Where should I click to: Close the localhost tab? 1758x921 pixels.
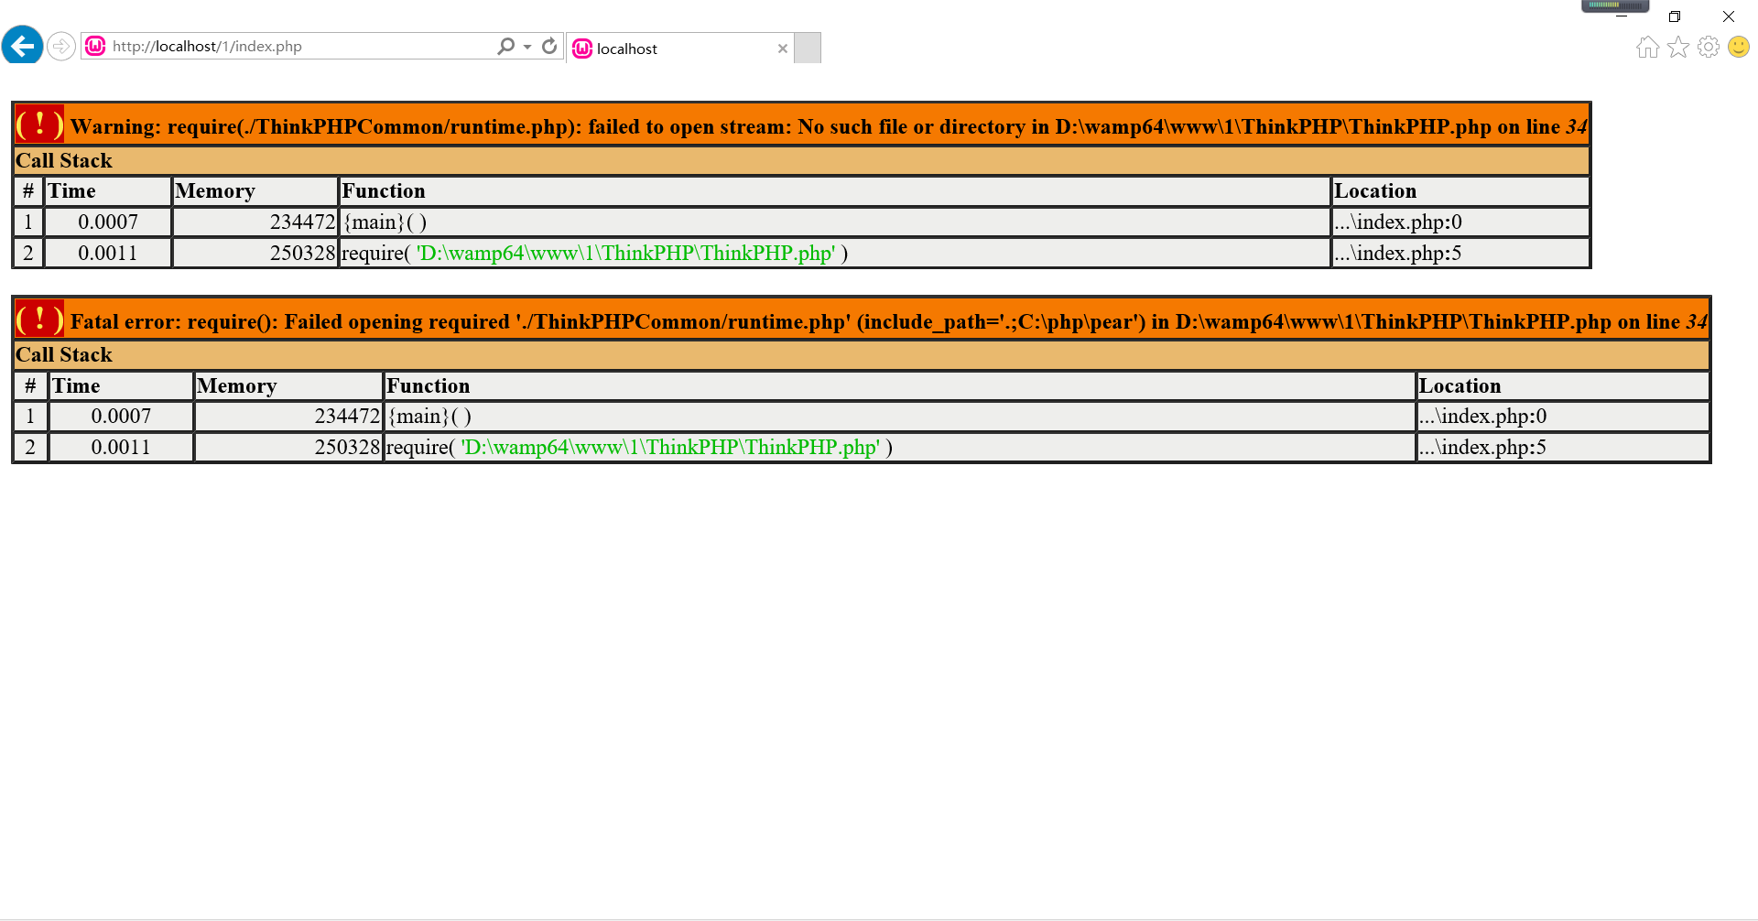click(782, 49)
